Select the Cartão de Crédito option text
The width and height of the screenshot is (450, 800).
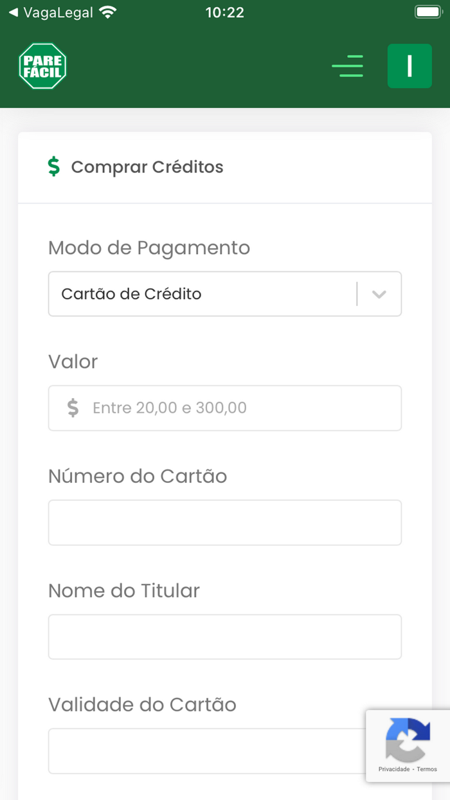pyautogui.click(x=131, y=293)
